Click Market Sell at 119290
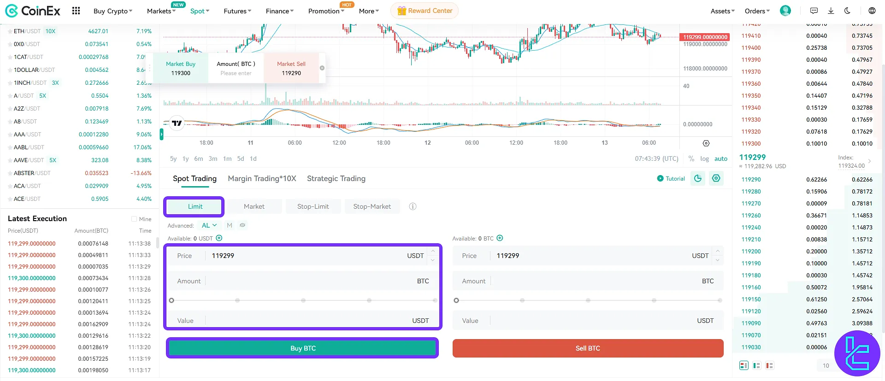The width and height of the screenshot is (885, 381). (x=291, y=68)
